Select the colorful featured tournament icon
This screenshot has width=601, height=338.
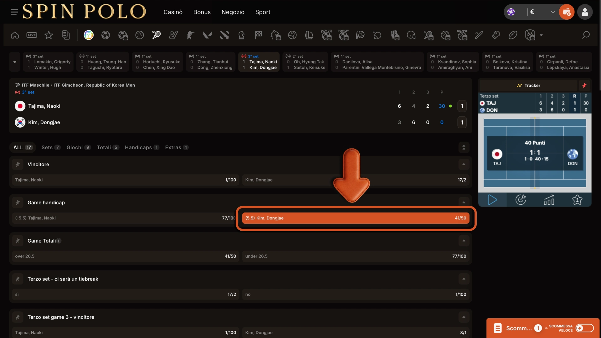coord(89,35)
